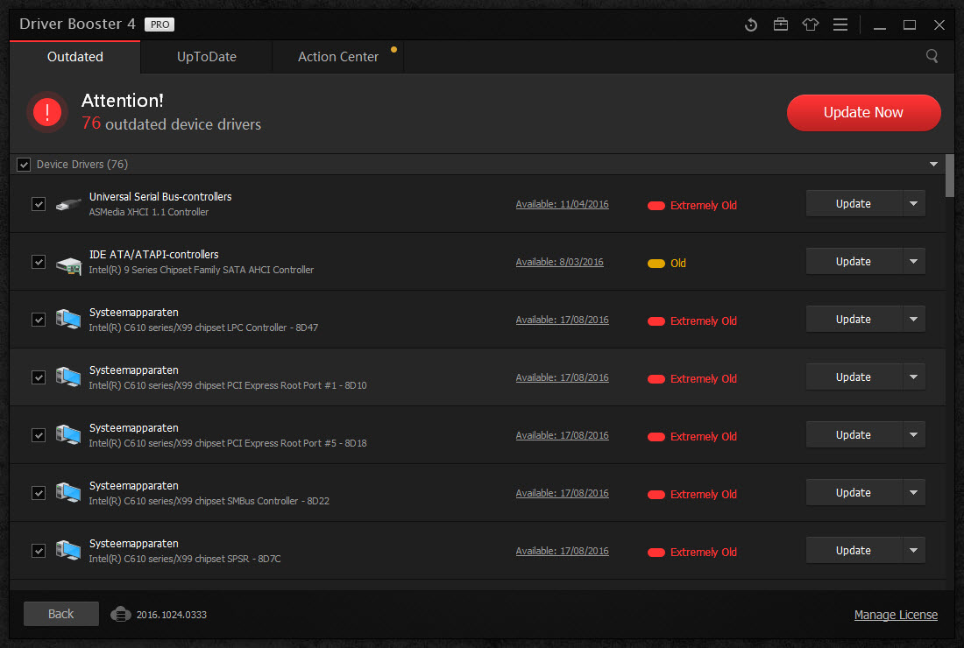This screenshot has width=964, height=648.
Task: Open the rescan/restore icon in title bar
Action: click(751, 25)
